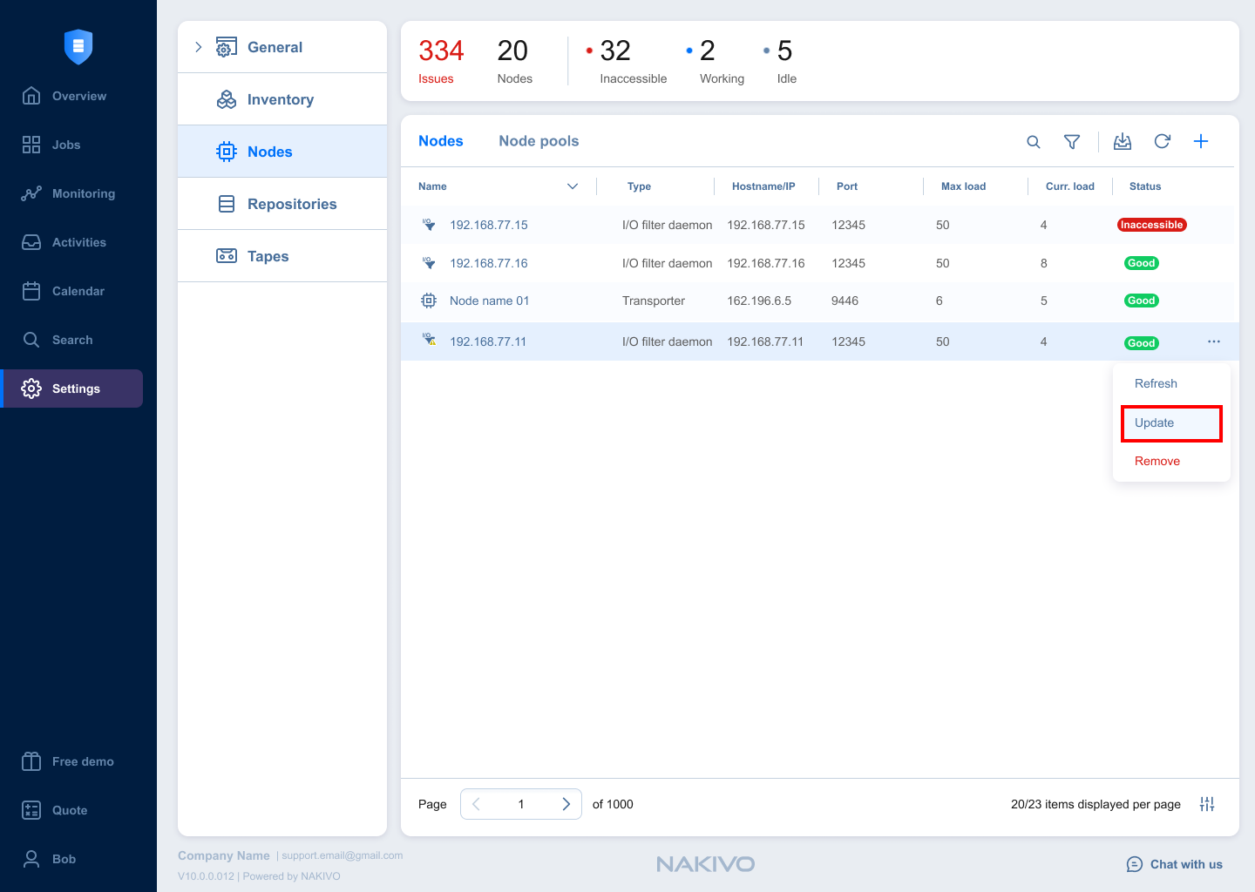Refresh the node list with circular arrow icon

(1162, 142)
